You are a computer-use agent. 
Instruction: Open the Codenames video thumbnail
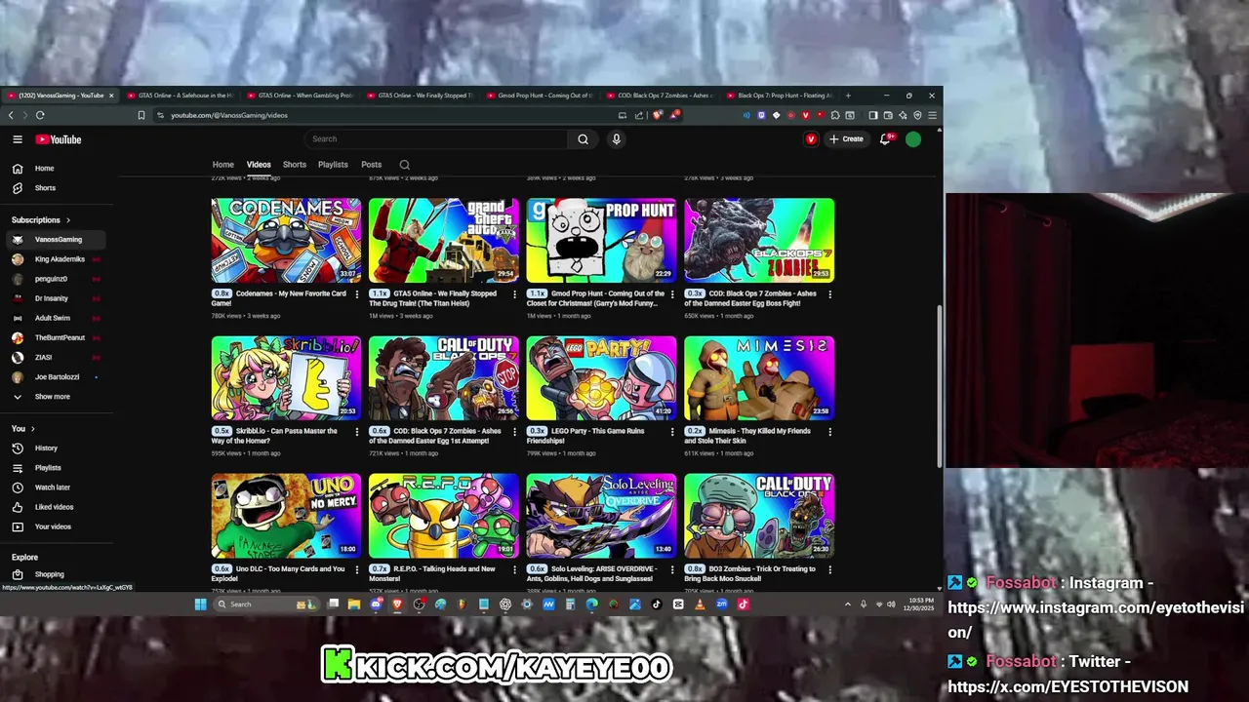pyautogui.click(x=286, y=241)
